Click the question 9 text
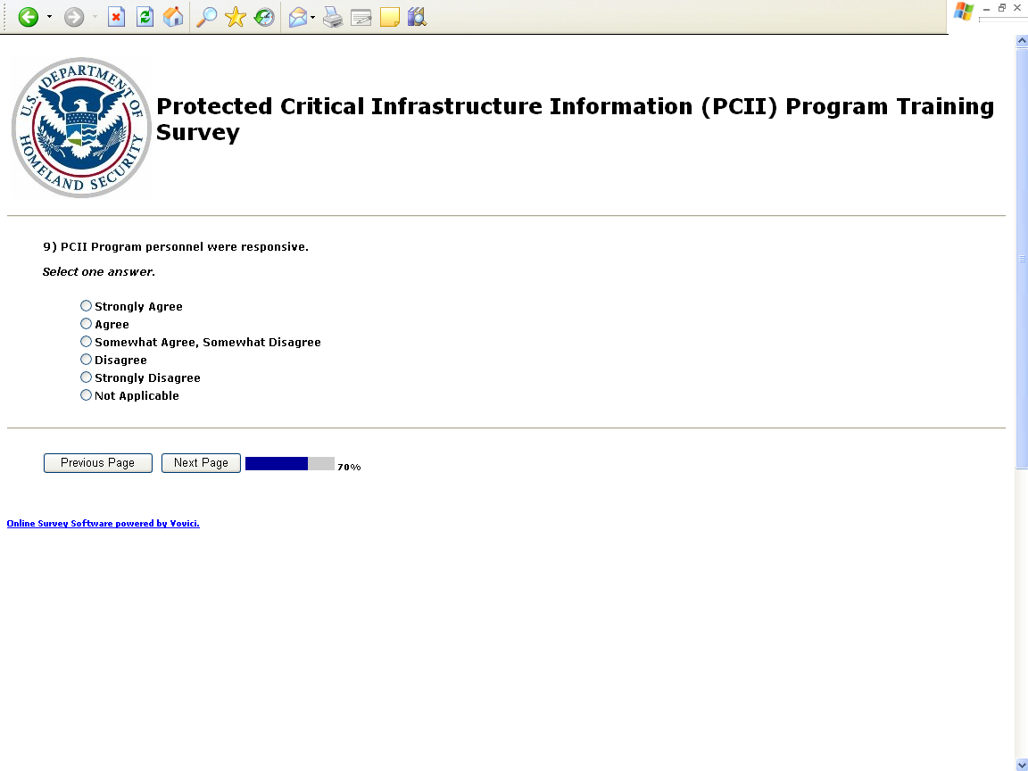 coord(176,246)
